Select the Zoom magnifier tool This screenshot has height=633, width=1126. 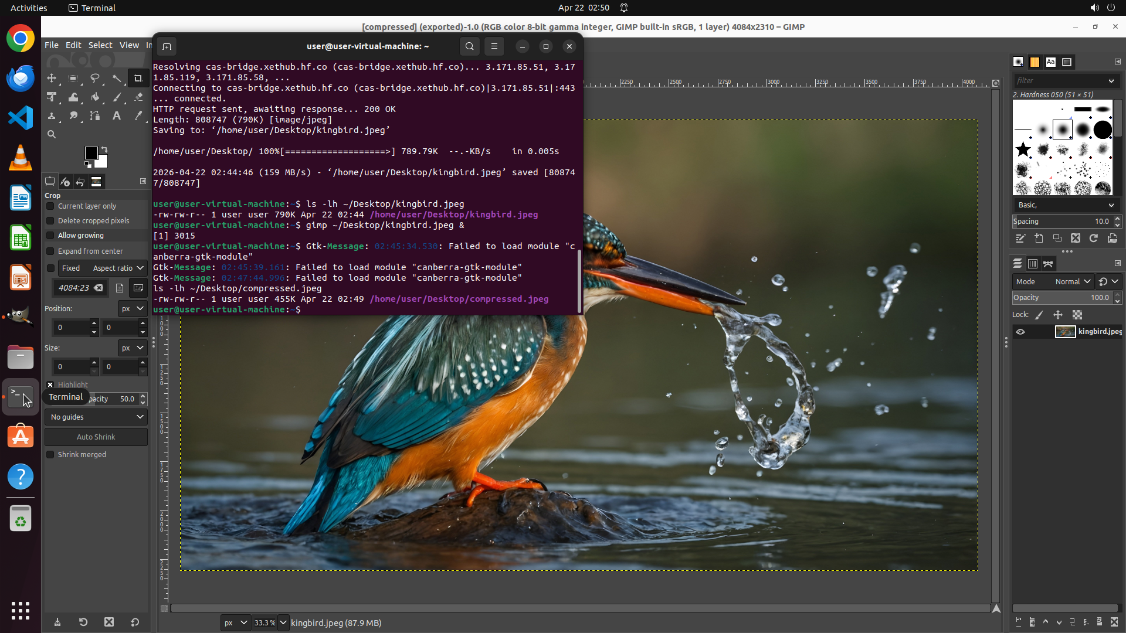click(x=52, y=134)
